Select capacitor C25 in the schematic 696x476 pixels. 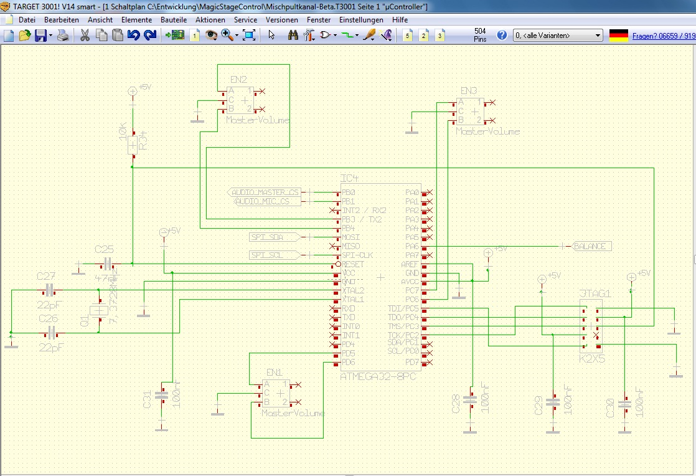coord(107,264)
